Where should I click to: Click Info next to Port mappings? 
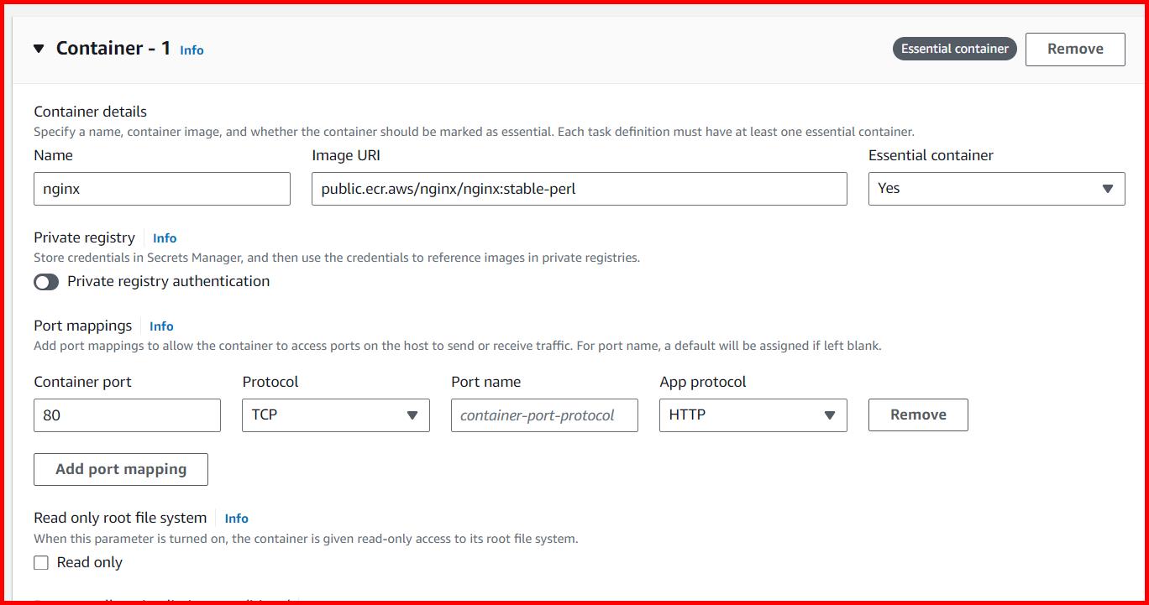click(x=160, y=326)
